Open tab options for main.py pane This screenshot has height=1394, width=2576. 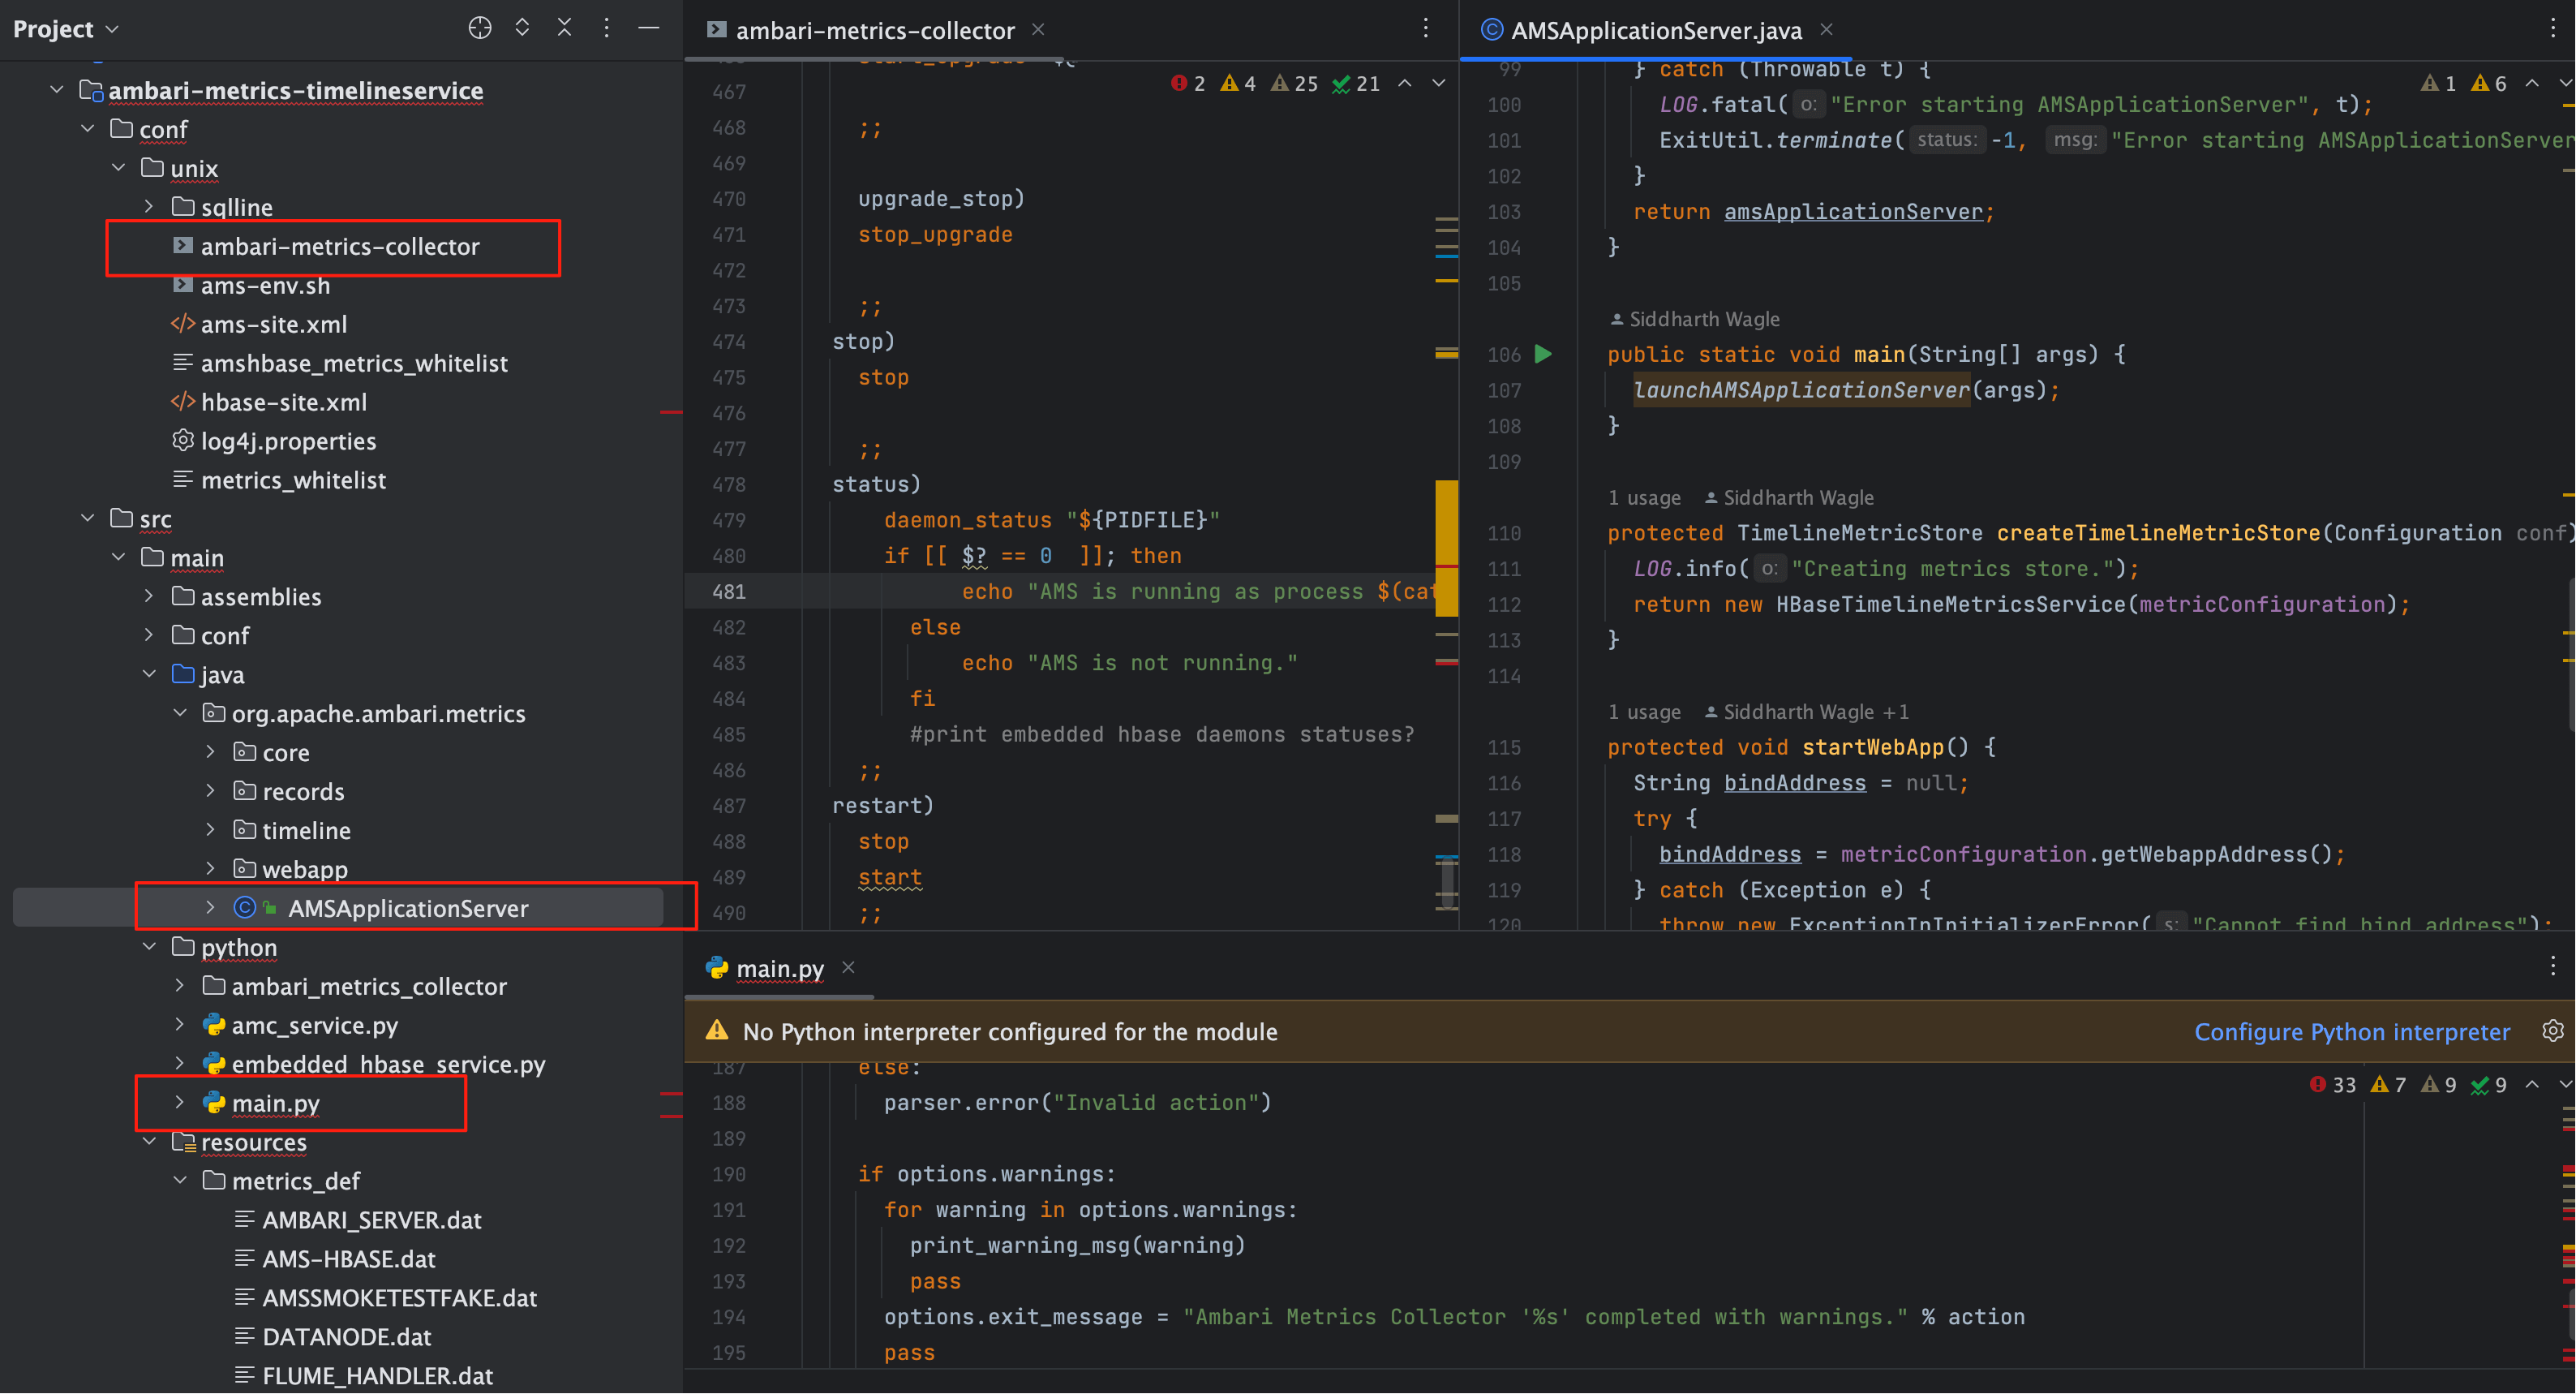point(2552,966)
